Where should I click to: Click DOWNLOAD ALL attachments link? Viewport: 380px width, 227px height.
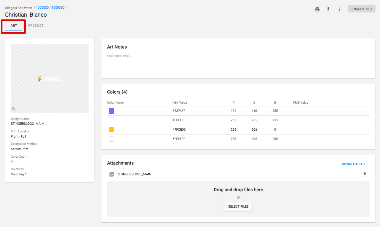(354, 164)
